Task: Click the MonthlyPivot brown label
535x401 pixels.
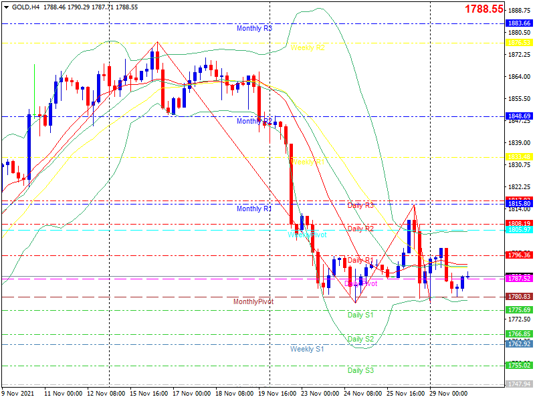Action: tap(253, 301)
